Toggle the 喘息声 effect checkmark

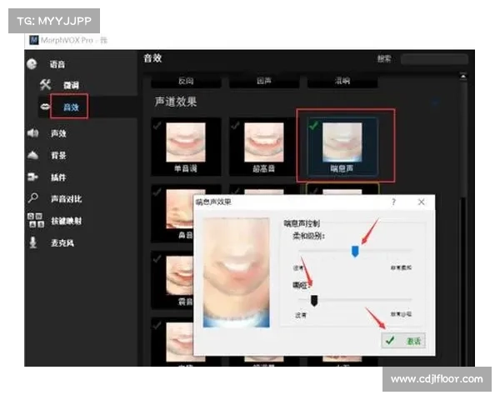[x=312, y=126]
